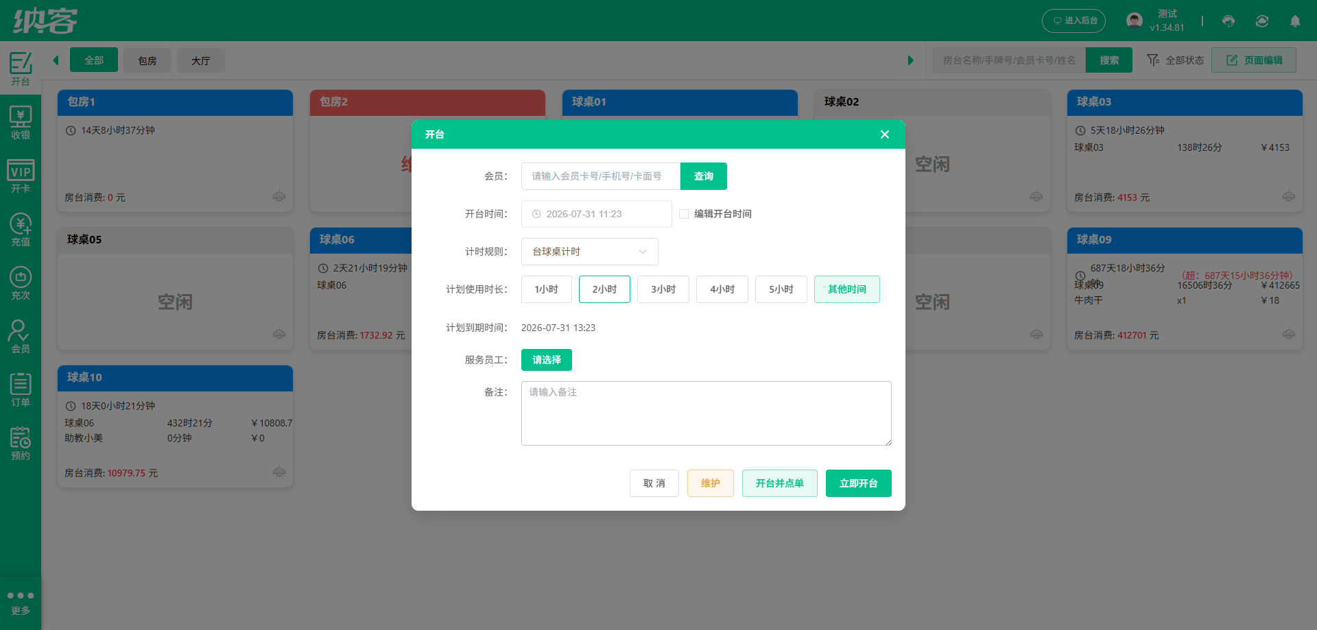Focus the 会员 card number input

point(601,176)
